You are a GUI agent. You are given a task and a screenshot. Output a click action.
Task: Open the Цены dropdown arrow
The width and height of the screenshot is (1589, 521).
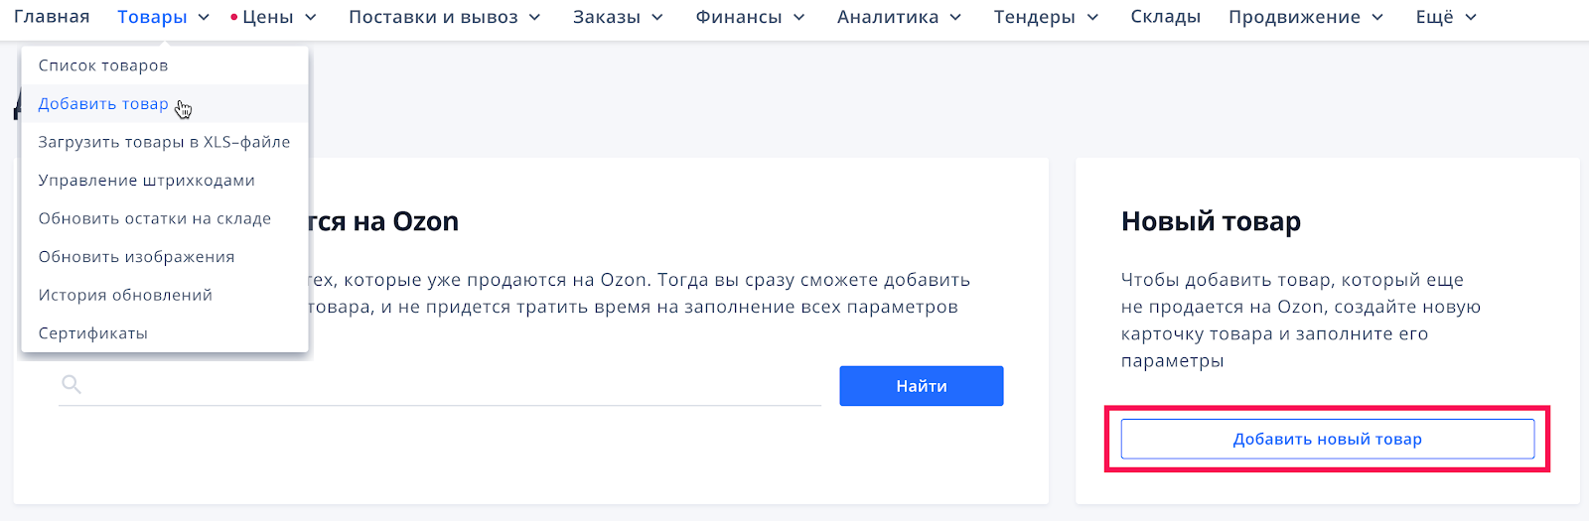point(311,18)
